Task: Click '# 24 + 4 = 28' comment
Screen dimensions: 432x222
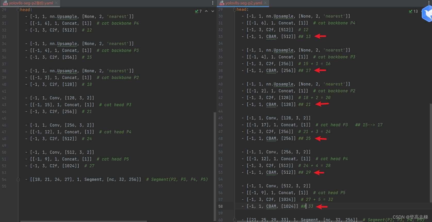Action: 314,166
